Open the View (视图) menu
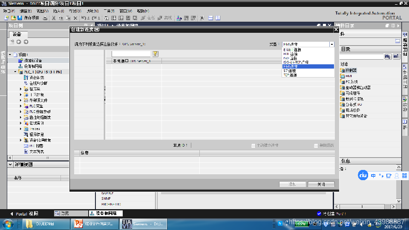The width and height of the screenshot is (409, 230). click(x=42, y=11)
